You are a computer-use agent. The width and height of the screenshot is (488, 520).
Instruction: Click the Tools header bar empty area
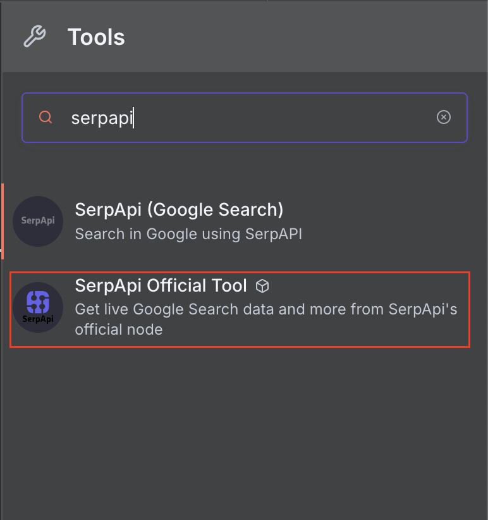pos(303,37)
